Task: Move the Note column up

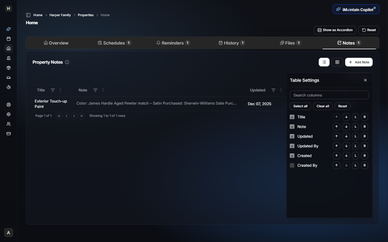Action: tap(337, 127)
